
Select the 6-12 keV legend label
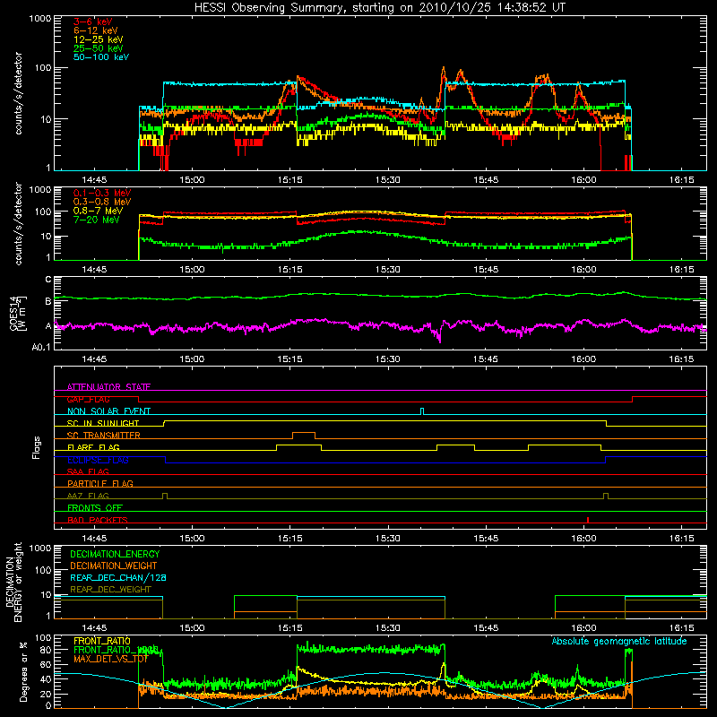click(x=96, y=30)
